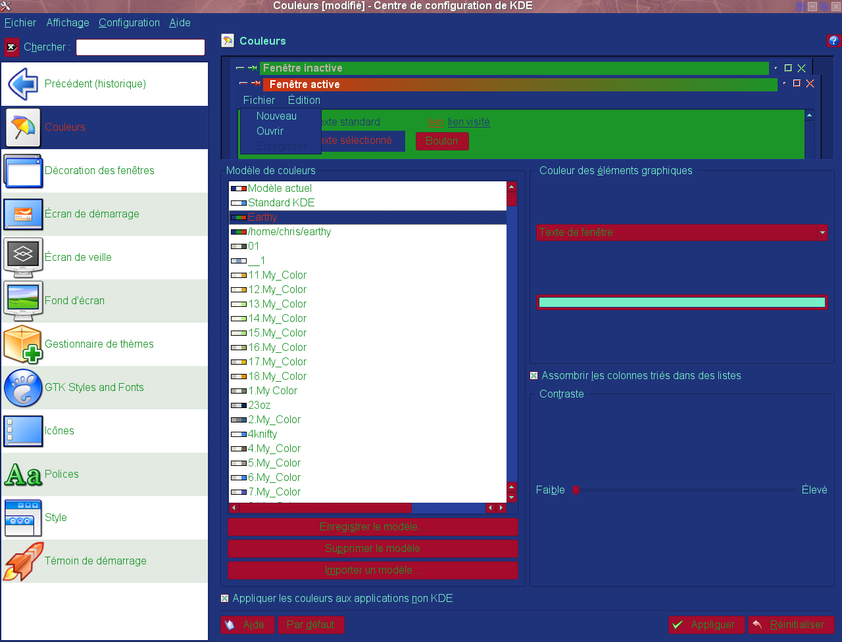842x642 pixels.
Task: Select /home/chris/earthy color scheme
Action: coord(368,232)
